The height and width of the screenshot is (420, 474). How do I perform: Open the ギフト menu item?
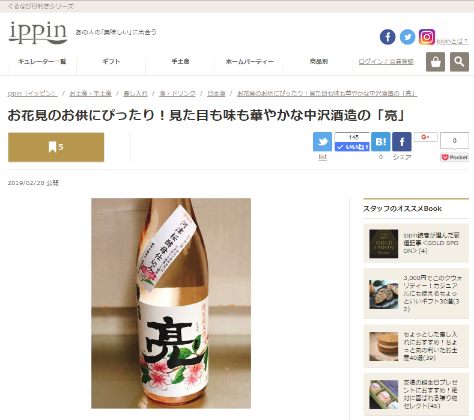111,61
